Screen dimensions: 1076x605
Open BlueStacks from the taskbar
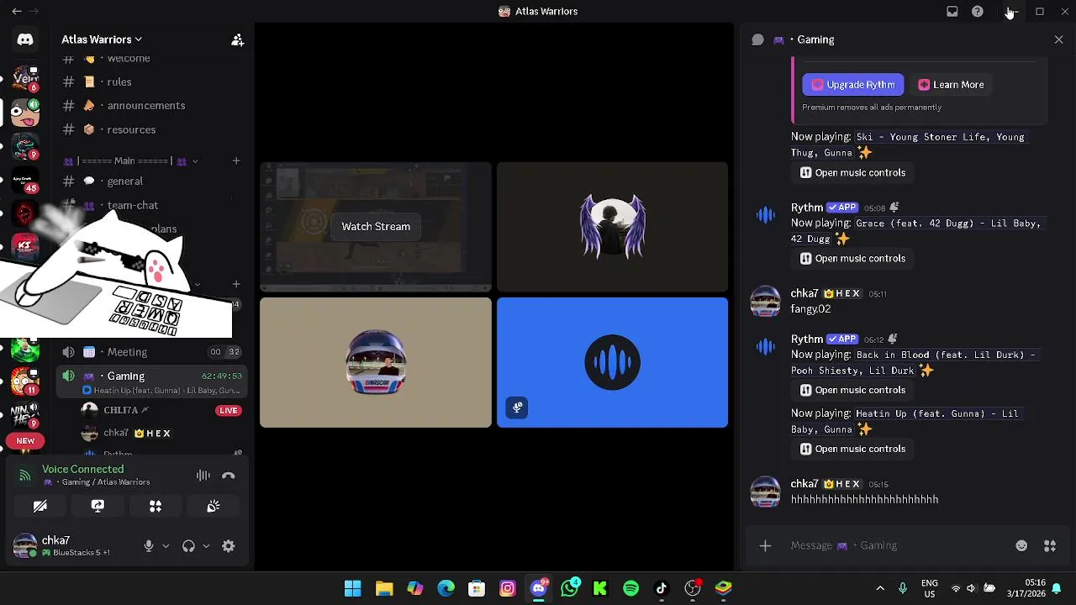click(723, 588)
